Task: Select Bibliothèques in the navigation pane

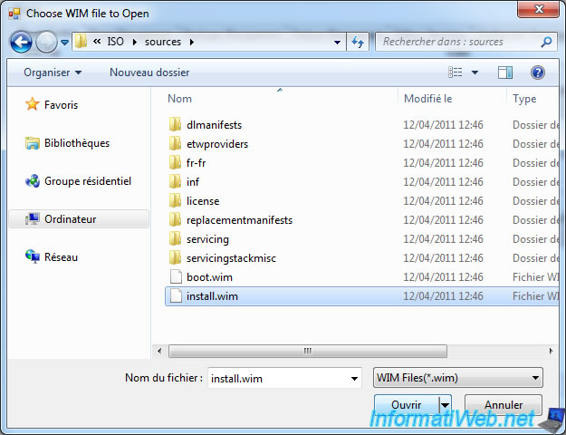Action: click(x=77, y=143)
